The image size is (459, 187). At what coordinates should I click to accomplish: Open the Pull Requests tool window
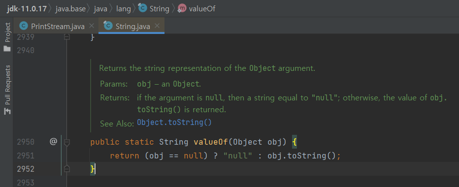click(x=7, y=90)
